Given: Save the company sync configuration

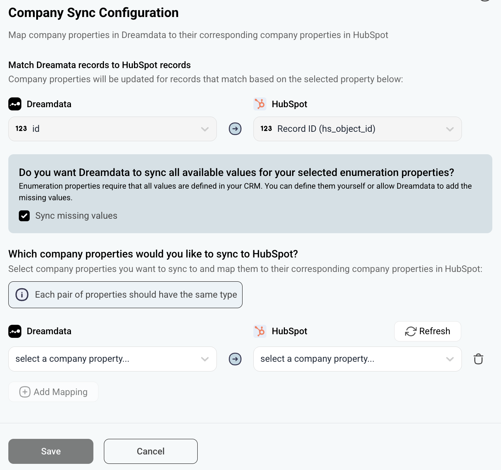Looking at the screenshot, I should (x=51, y=451).
